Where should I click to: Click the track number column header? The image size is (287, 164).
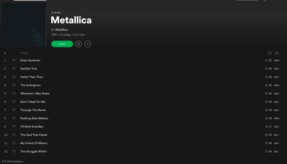(x=5, y=53)
